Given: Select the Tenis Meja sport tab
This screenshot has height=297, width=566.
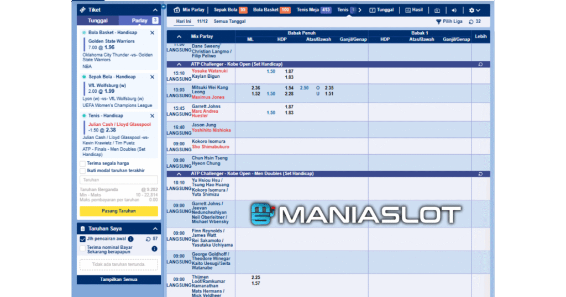Looking at the screenshot, I should click(313, 10).
